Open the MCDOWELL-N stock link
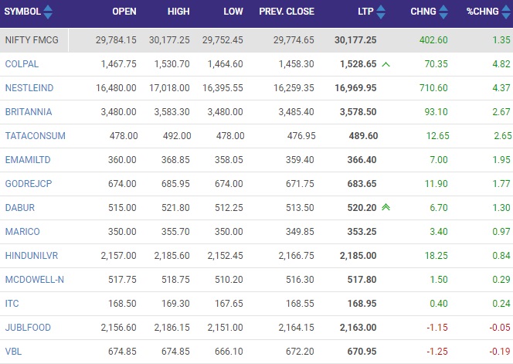Image resolution: width=513 pixels, height=364 pixels. click(x=34, y=279)
